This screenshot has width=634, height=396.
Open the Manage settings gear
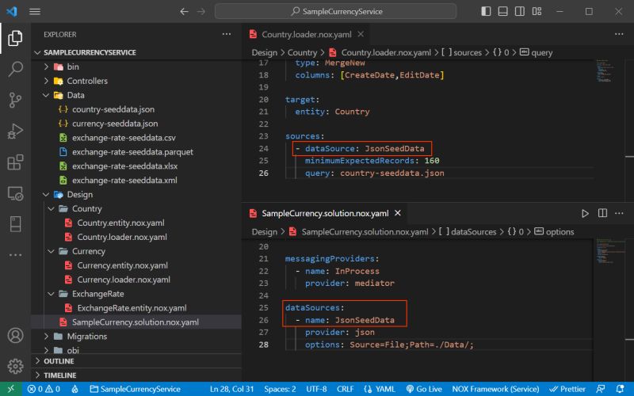click(x=15, y=366)
